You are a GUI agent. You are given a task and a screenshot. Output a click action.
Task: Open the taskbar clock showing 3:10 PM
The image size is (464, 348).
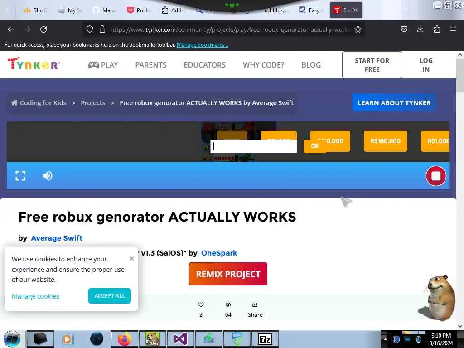(x=441, y=339)
